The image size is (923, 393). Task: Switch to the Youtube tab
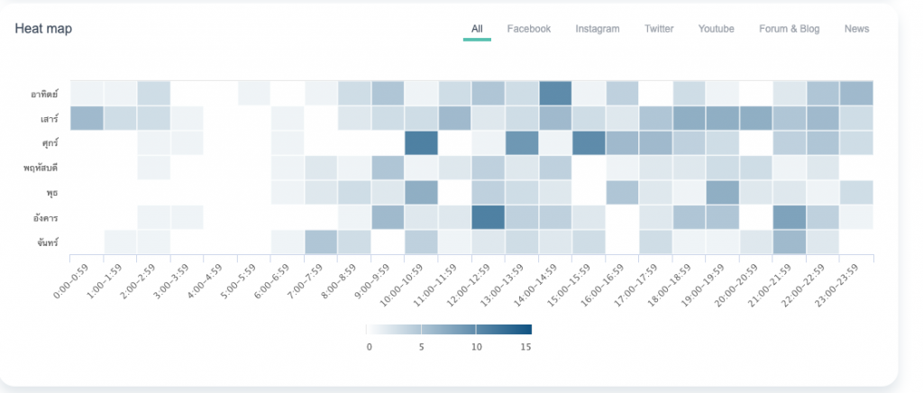click(x=716, y=29)
